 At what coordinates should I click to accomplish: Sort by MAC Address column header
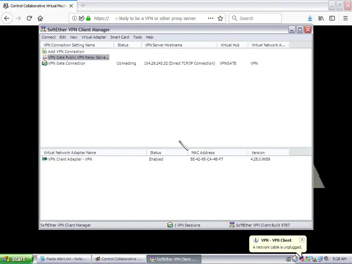click(x=218, y=152)
